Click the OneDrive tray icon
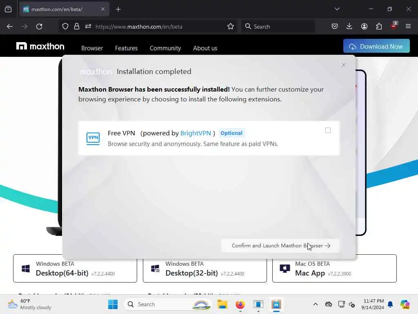This screenshot has height=314, width=418. coord(329,304)
